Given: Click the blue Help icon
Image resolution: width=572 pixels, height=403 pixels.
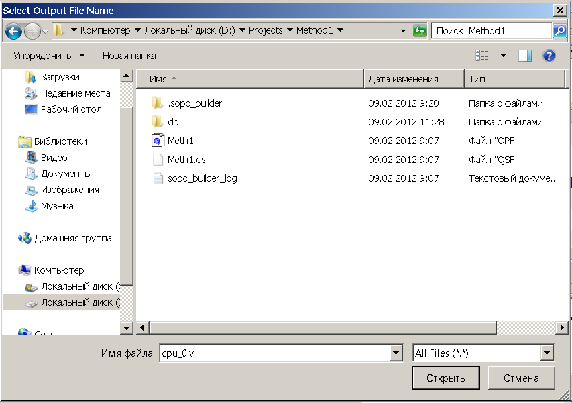Looking at the screenshot, I should pos(549,56).
